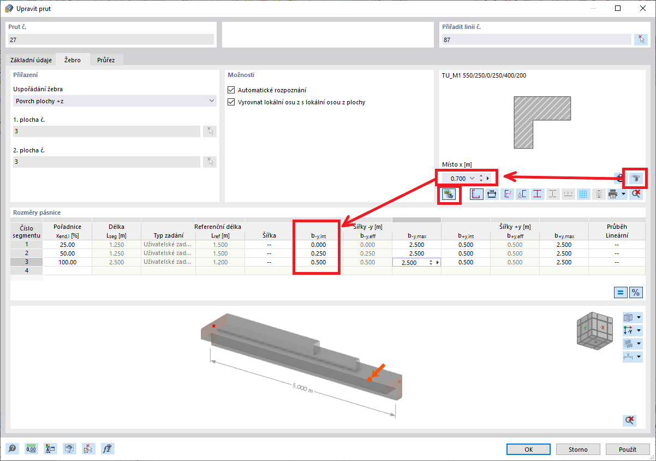Click the grid display icon

(583, 194)
